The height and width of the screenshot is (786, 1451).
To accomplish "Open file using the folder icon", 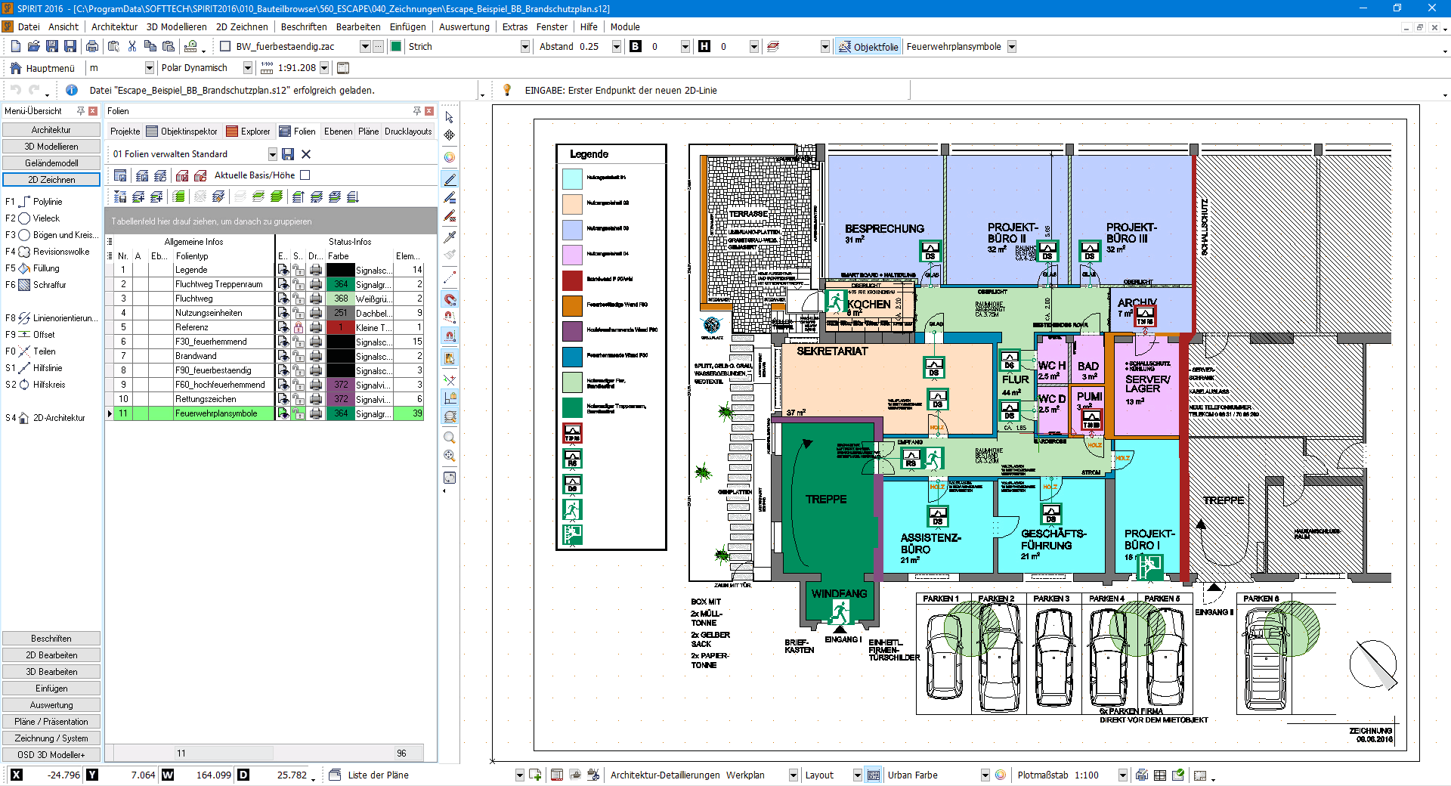I will click(34, 47).
